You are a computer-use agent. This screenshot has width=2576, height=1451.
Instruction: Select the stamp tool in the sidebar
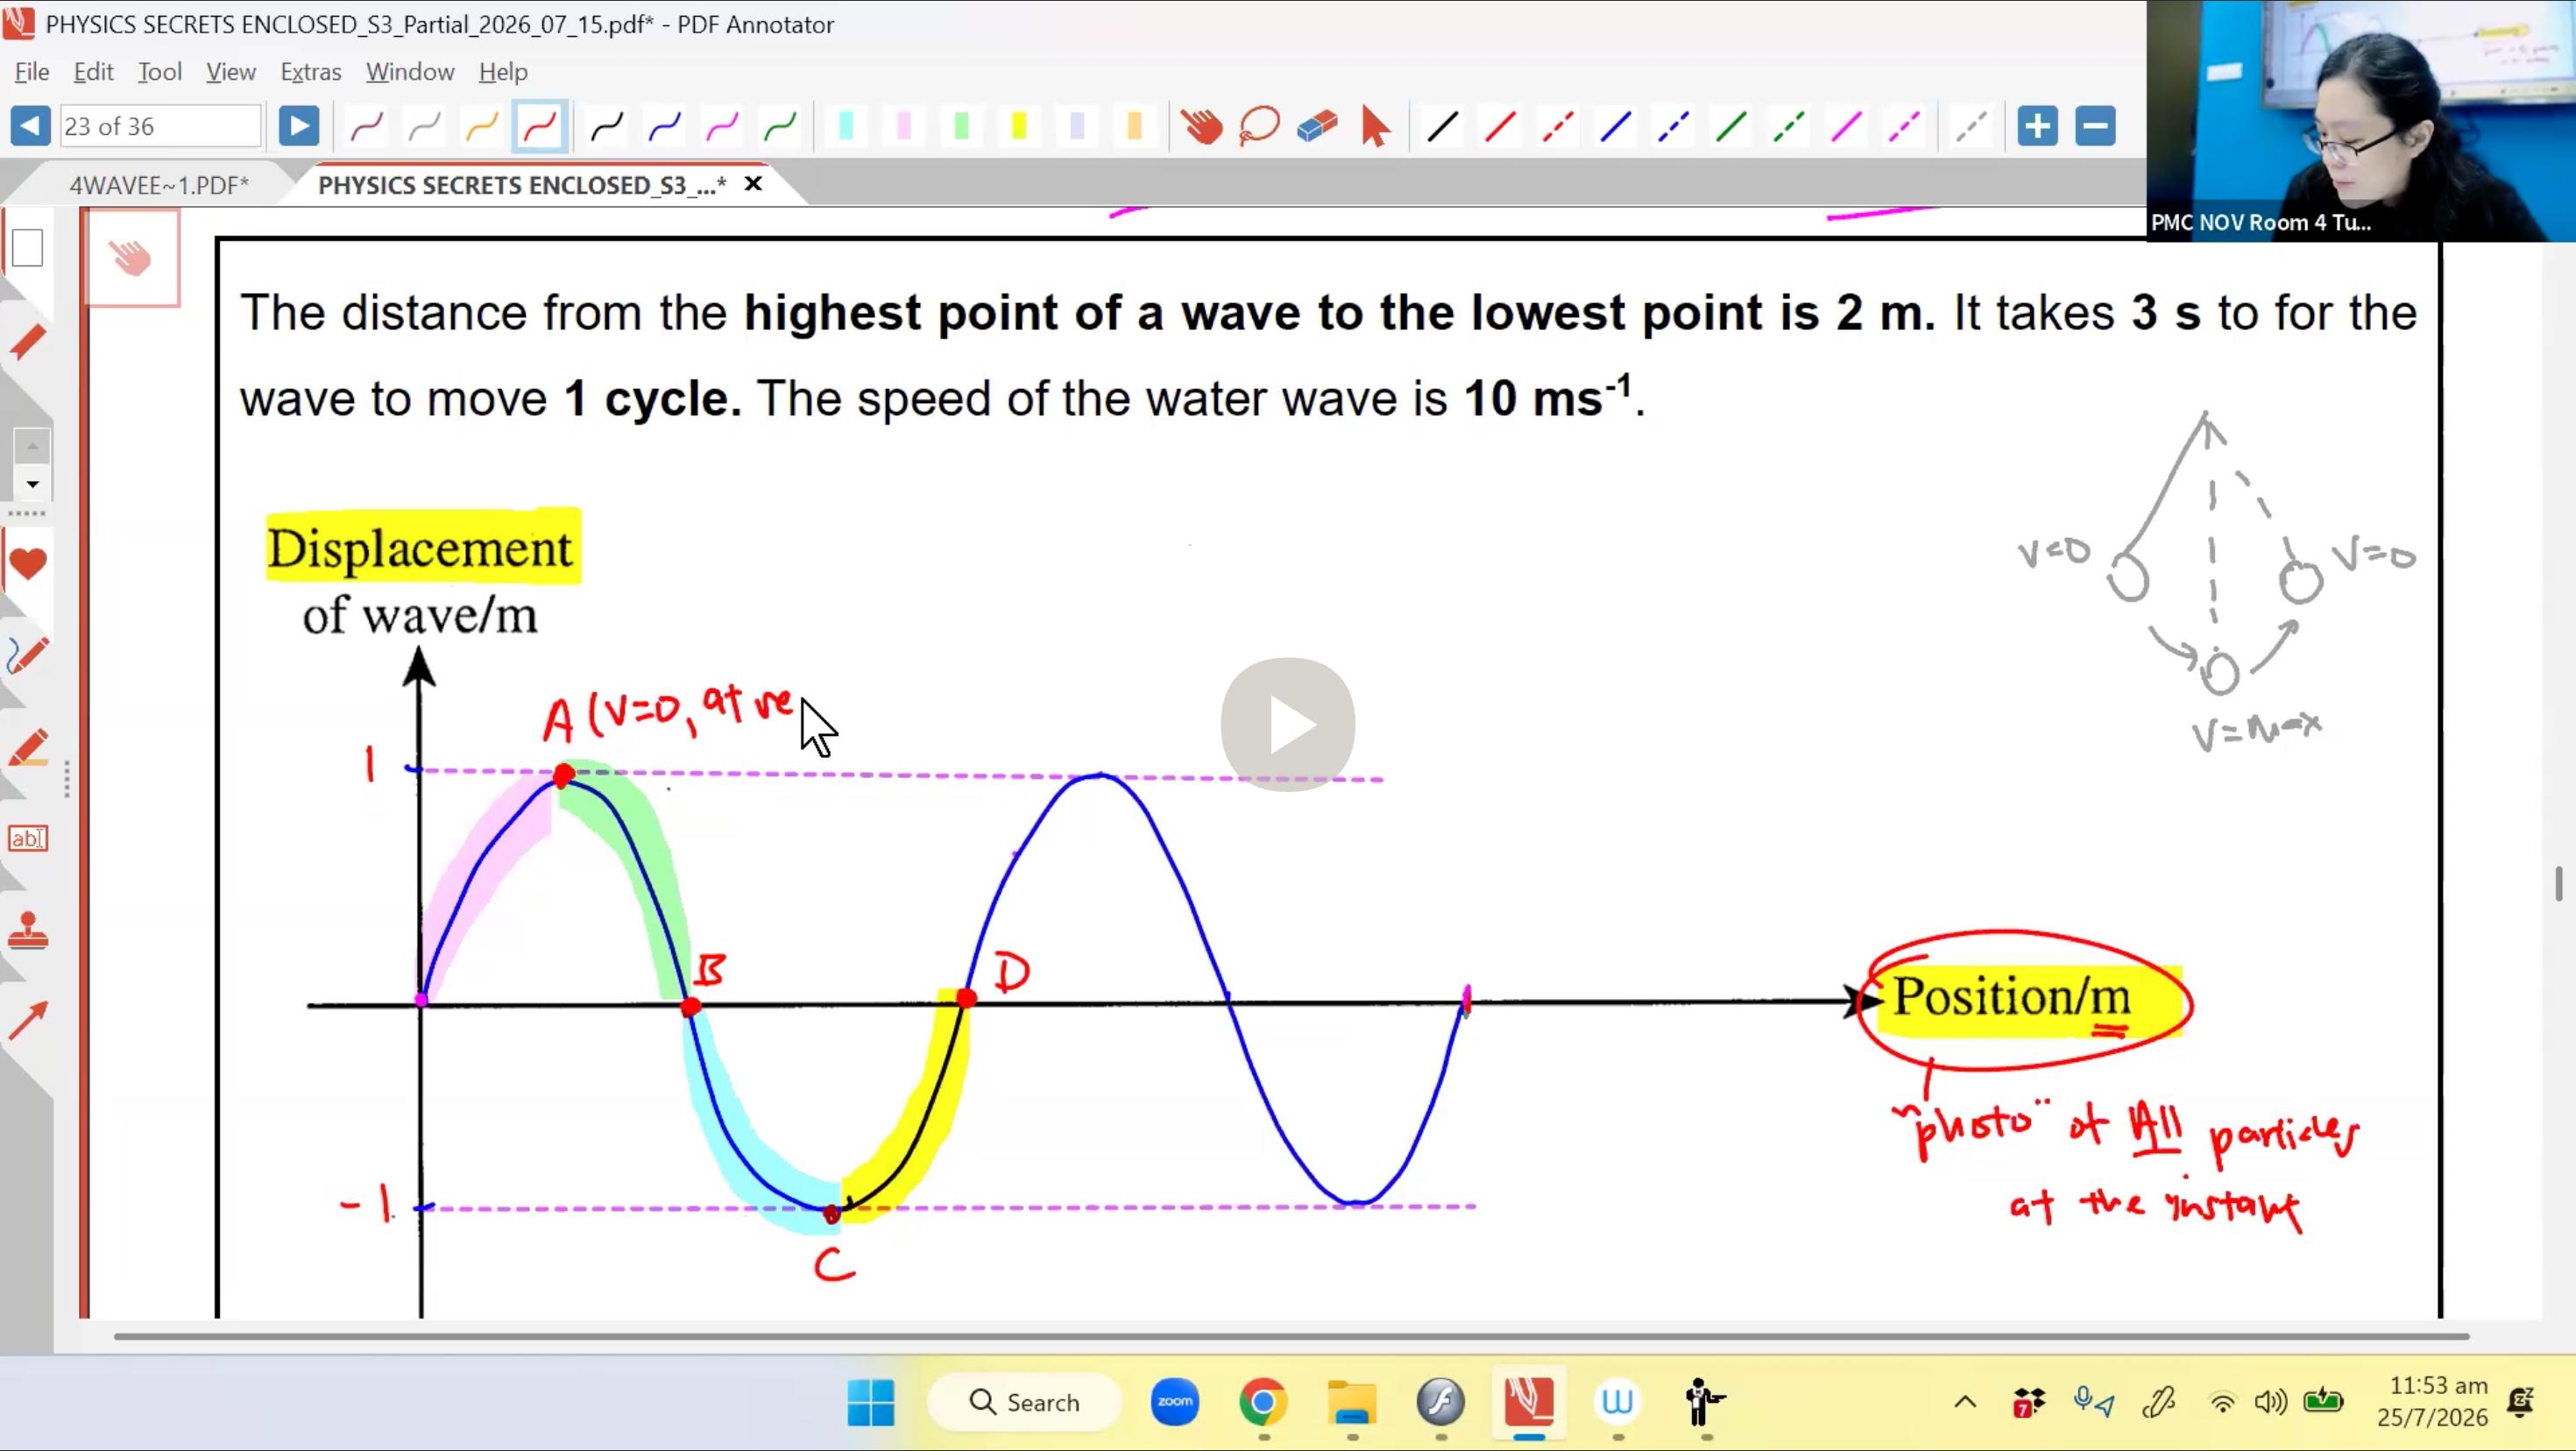pyautogui.click(x=27, y=930)
